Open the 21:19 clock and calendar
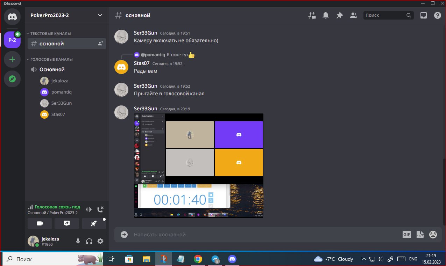This screenshot has height=266, width=446. (431, 259)
